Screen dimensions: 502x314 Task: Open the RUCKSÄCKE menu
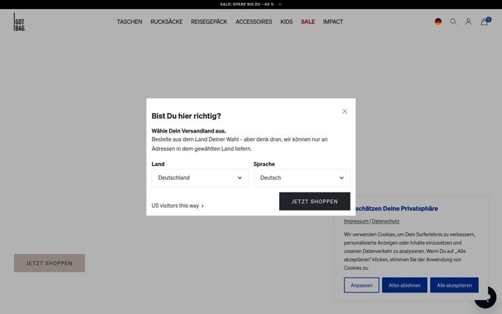[x=167, y=22]
